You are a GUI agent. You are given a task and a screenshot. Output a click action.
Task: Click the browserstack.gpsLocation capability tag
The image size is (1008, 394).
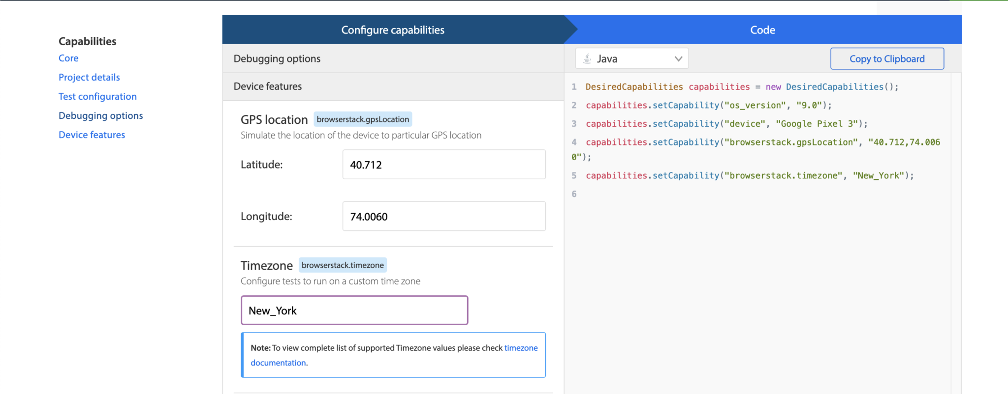pyautogui.click(x=363, y=119)
